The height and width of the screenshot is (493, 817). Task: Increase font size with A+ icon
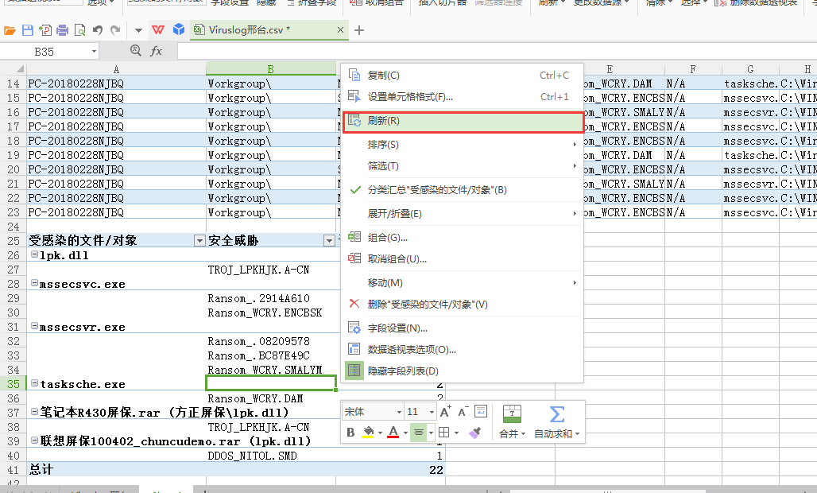(446, 412)
